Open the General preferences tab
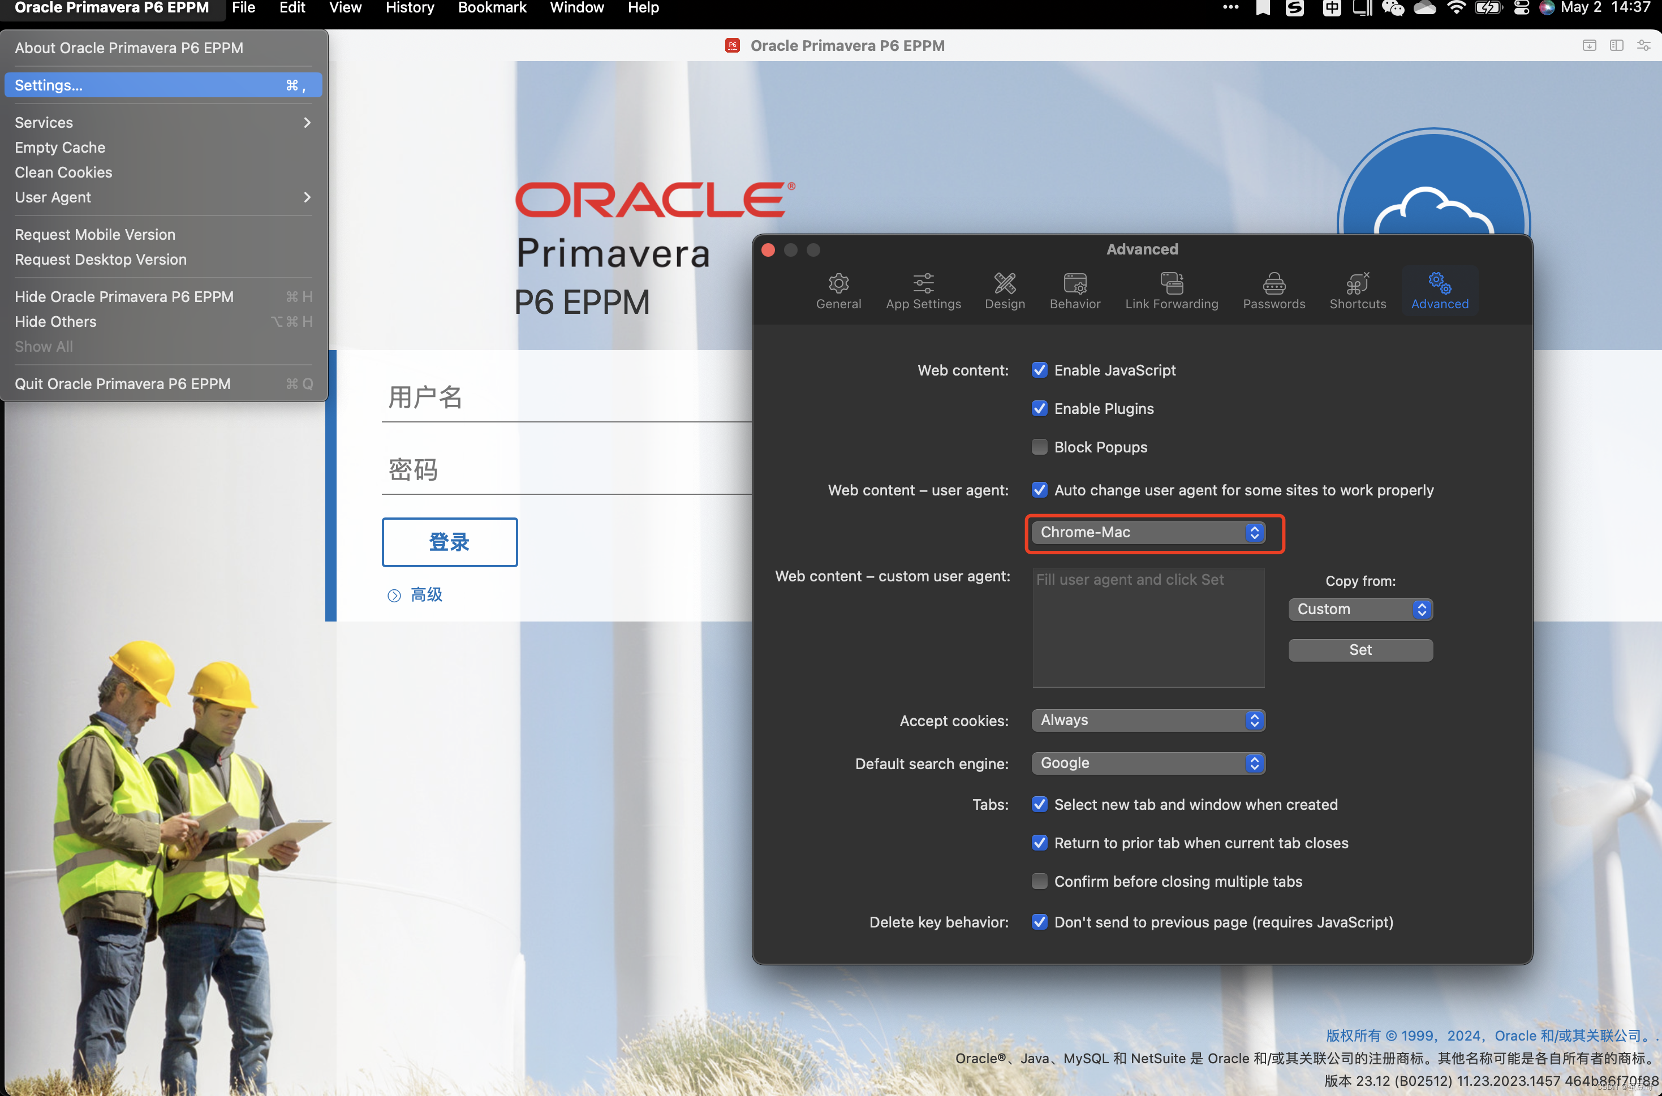 point(838,291)
